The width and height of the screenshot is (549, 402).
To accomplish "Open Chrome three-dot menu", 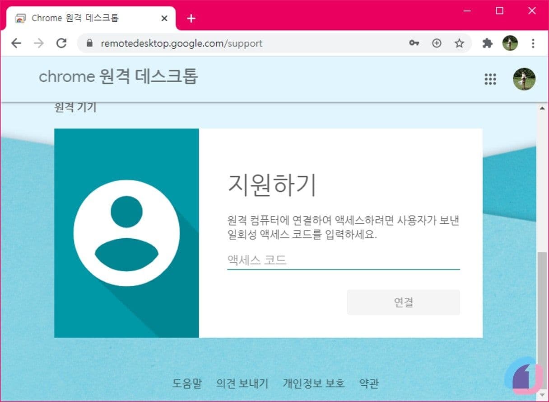I will 533,43.
